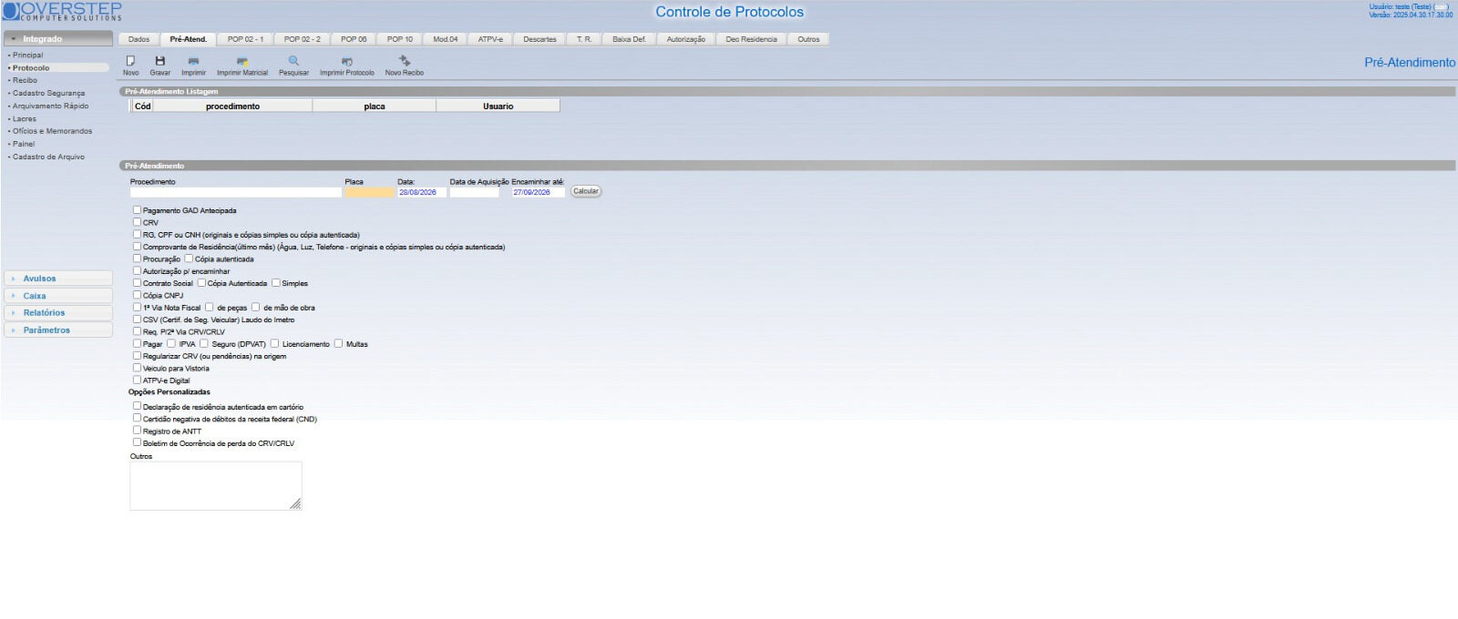
Task: Go to Recibo in the sidebar
Action: click(26, 80)
